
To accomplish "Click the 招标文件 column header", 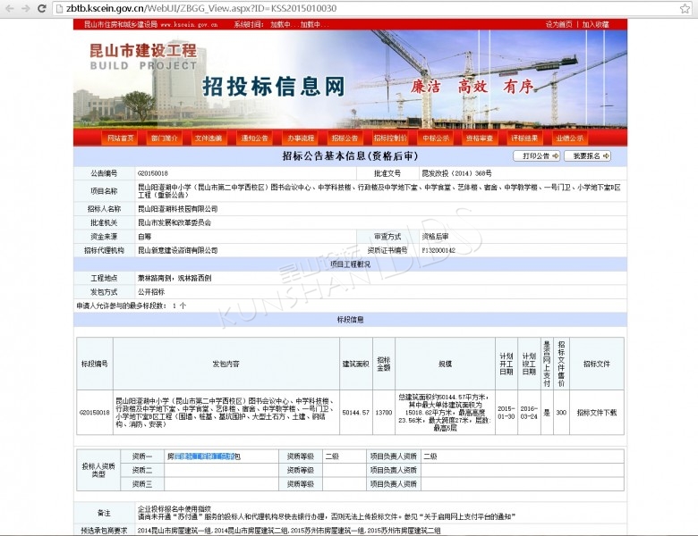I will pos(597,364).
